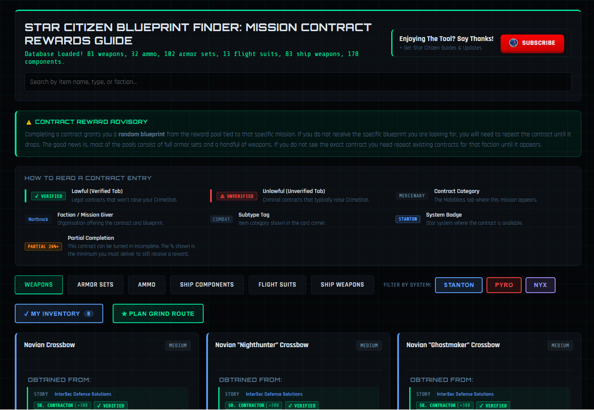Click the 'Filter by System:' label
Image resolution: width=594 pixels, height=410 pixels.
[x=407, y=285]
